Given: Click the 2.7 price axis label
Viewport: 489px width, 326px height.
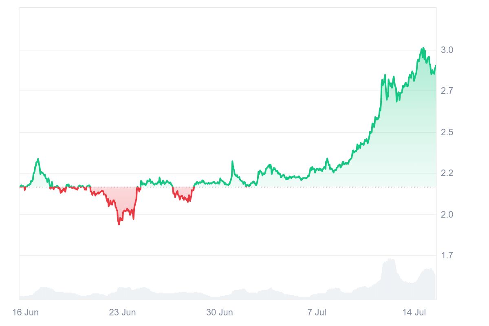Looking at the screenshot, I should pos(447,90).
